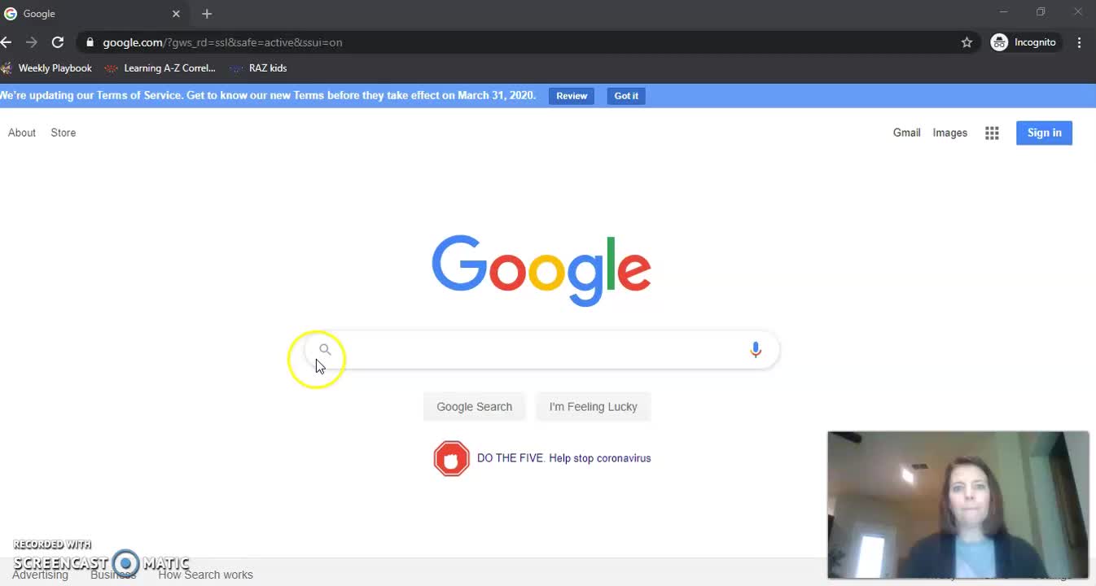Image resolution: width=1096 pixels, height=586 pixels.
Task: Click the address bar URL
Action: tap(222, 42)
